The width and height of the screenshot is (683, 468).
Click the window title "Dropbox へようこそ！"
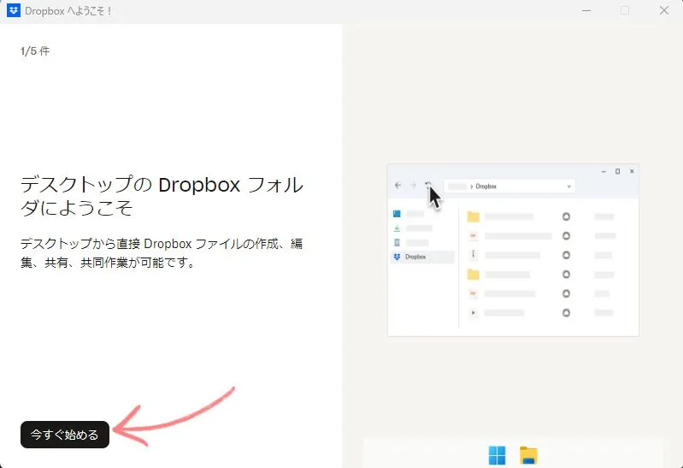point(68,11)
